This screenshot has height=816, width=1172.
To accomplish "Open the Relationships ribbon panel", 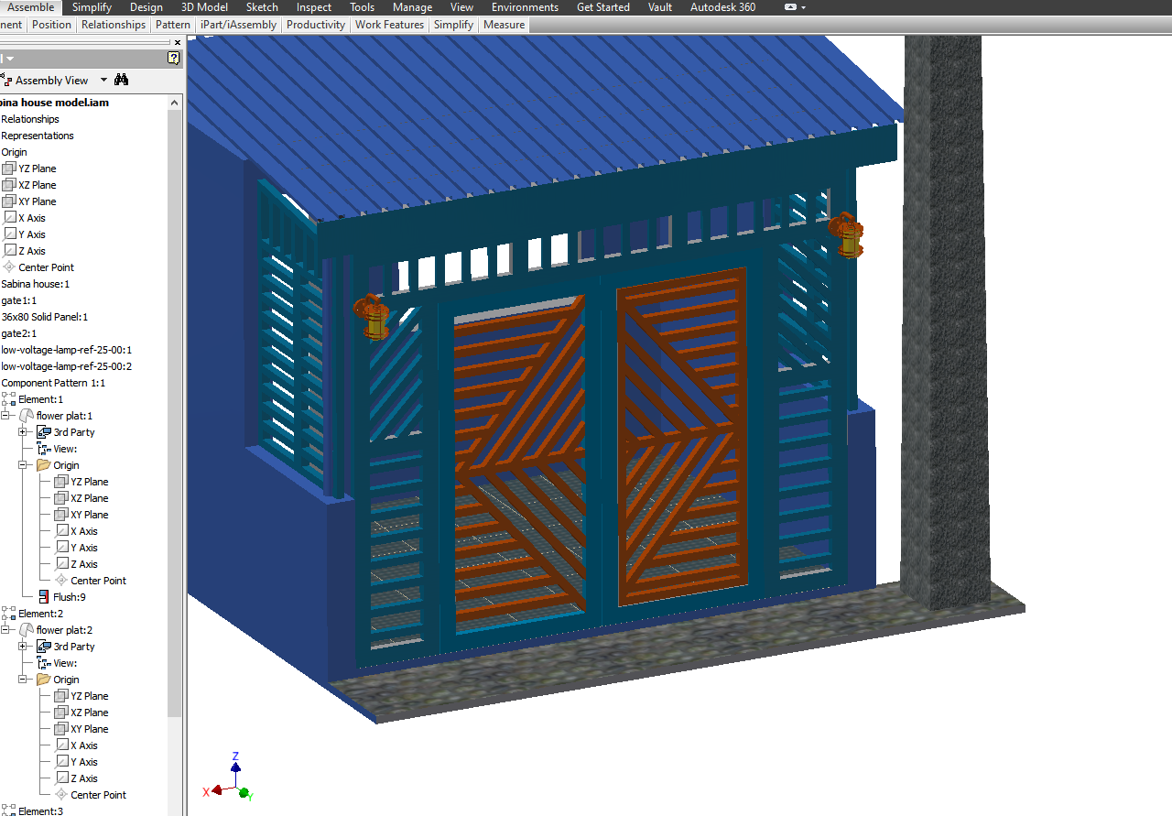I will [114, 25].
